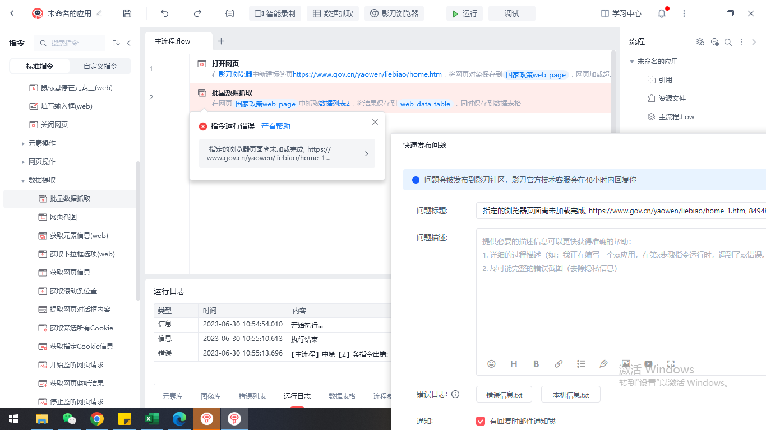Screen dimensions: 766x430
Task: Switch to the 自定义指令 toggle
Action: (100, 66)
